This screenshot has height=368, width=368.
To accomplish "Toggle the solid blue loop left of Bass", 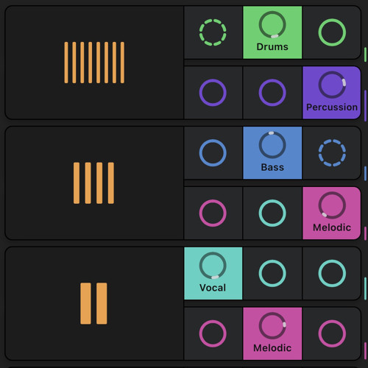I will pyautogui.click(x=213, y=153).
